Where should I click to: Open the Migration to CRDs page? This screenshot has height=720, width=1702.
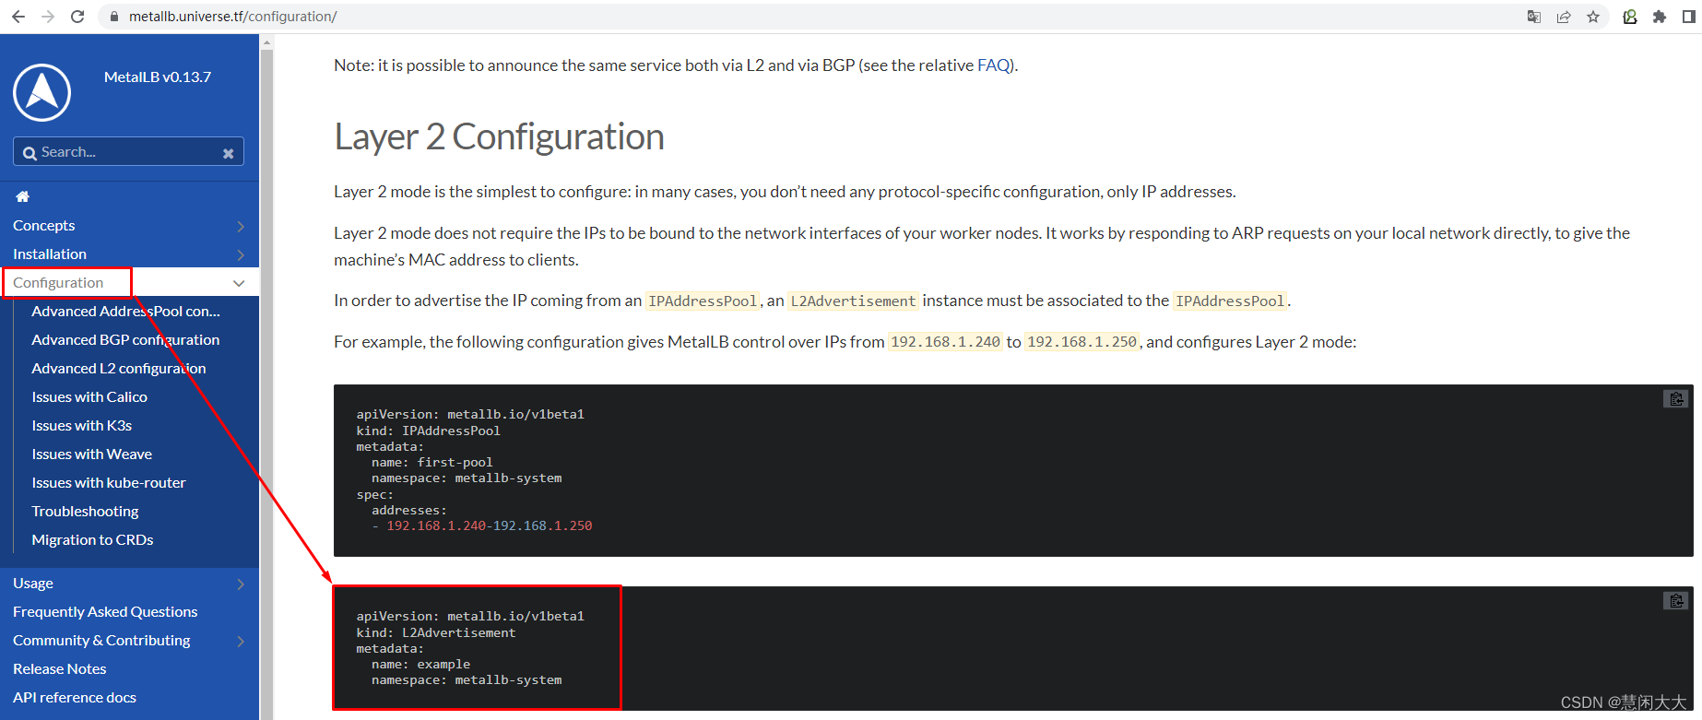click(x=92, y=540)
